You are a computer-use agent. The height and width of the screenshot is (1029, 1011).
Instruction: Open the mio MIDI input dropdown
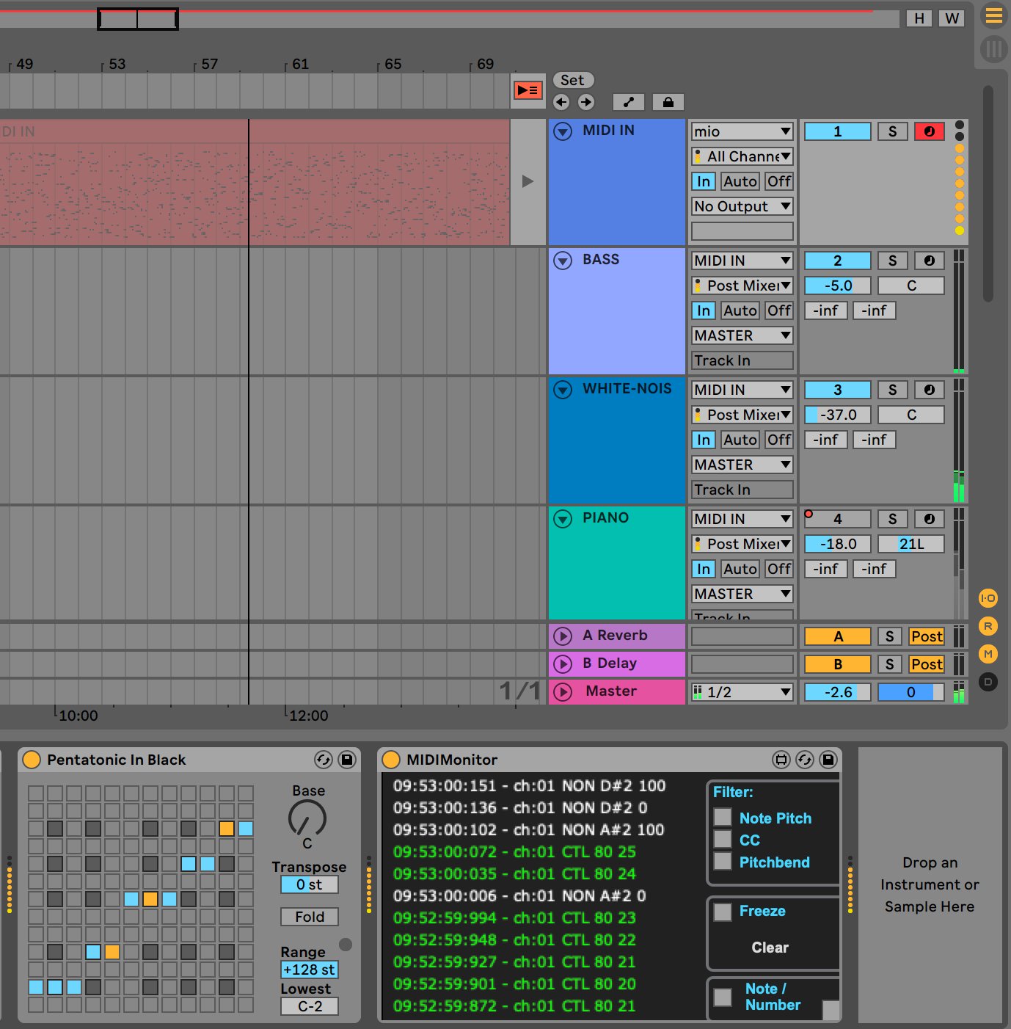[x=742, y=131]
